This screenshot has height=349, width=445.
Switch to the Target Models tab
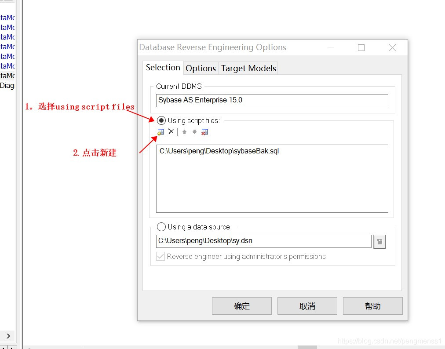(248, 68)
